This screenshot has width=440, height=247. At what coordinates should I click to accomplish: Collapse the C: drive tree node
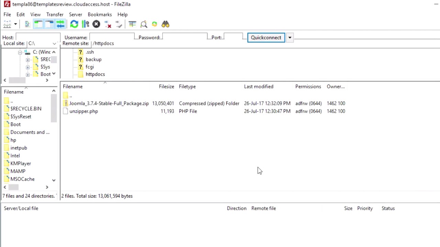coord(20,52)
